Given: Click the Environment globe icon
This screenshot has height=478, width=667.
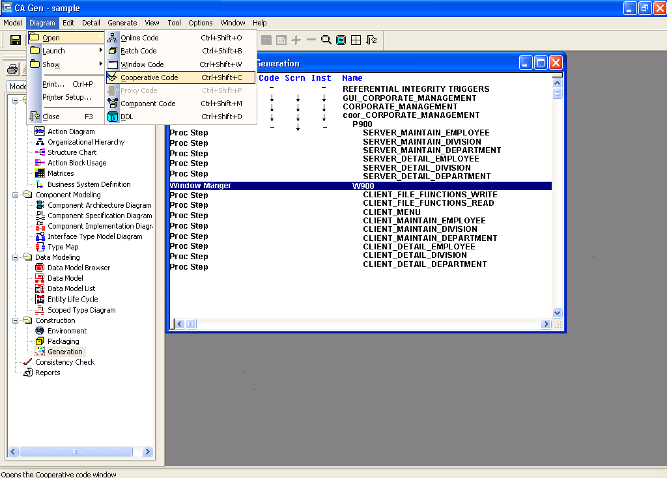Looking at the screenshot, I should point(40,331).
